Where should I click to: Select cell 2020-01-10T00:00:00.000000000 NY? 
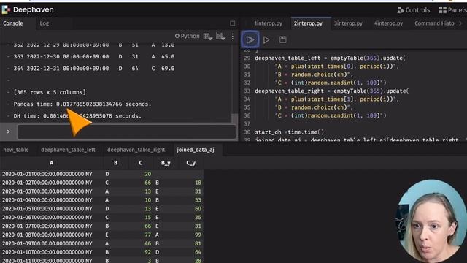[47, 252]
